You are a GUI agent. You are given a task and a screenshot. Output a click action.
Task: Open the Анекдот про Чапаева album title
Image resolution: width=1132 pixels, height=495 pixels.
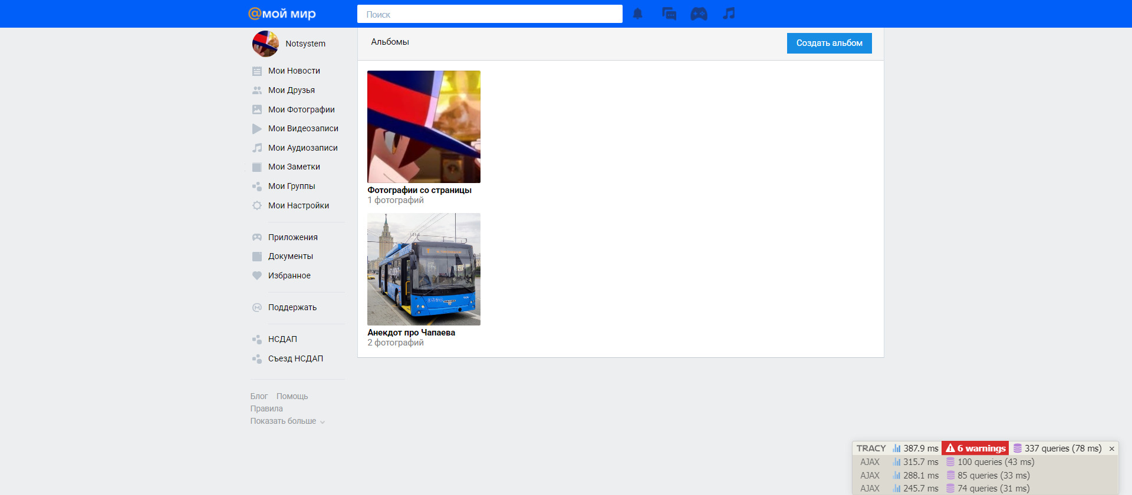click(x=412, y=333)
